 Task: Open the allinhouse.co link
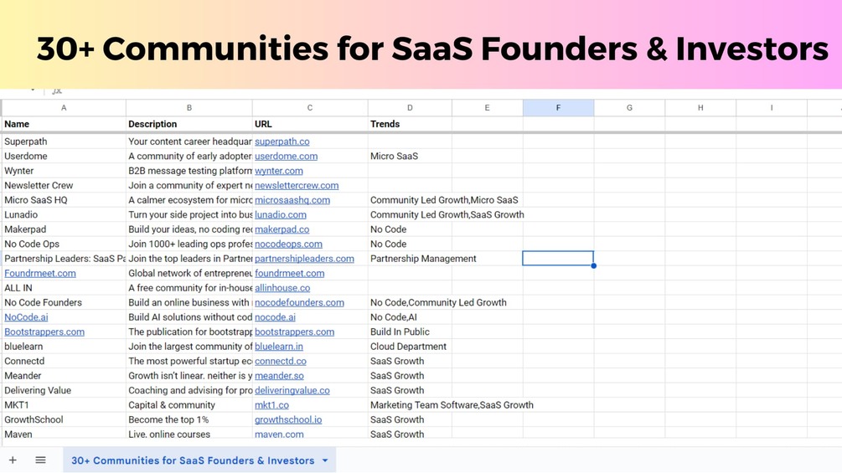(x=282, y=288)
